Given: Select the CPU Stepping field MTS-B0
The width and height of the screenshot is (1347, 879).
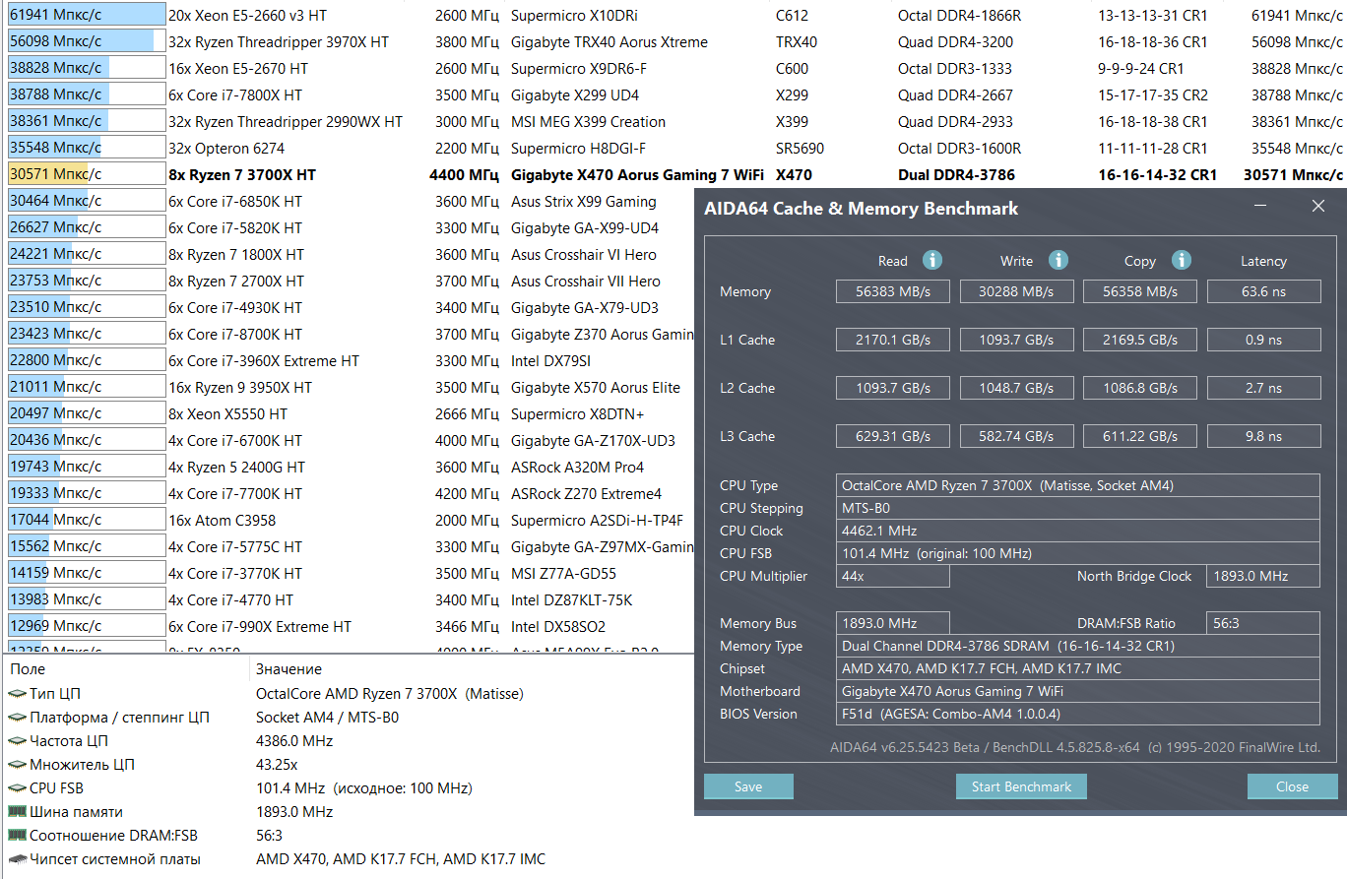Looking at the screenshot, I should coord(1078,508).
